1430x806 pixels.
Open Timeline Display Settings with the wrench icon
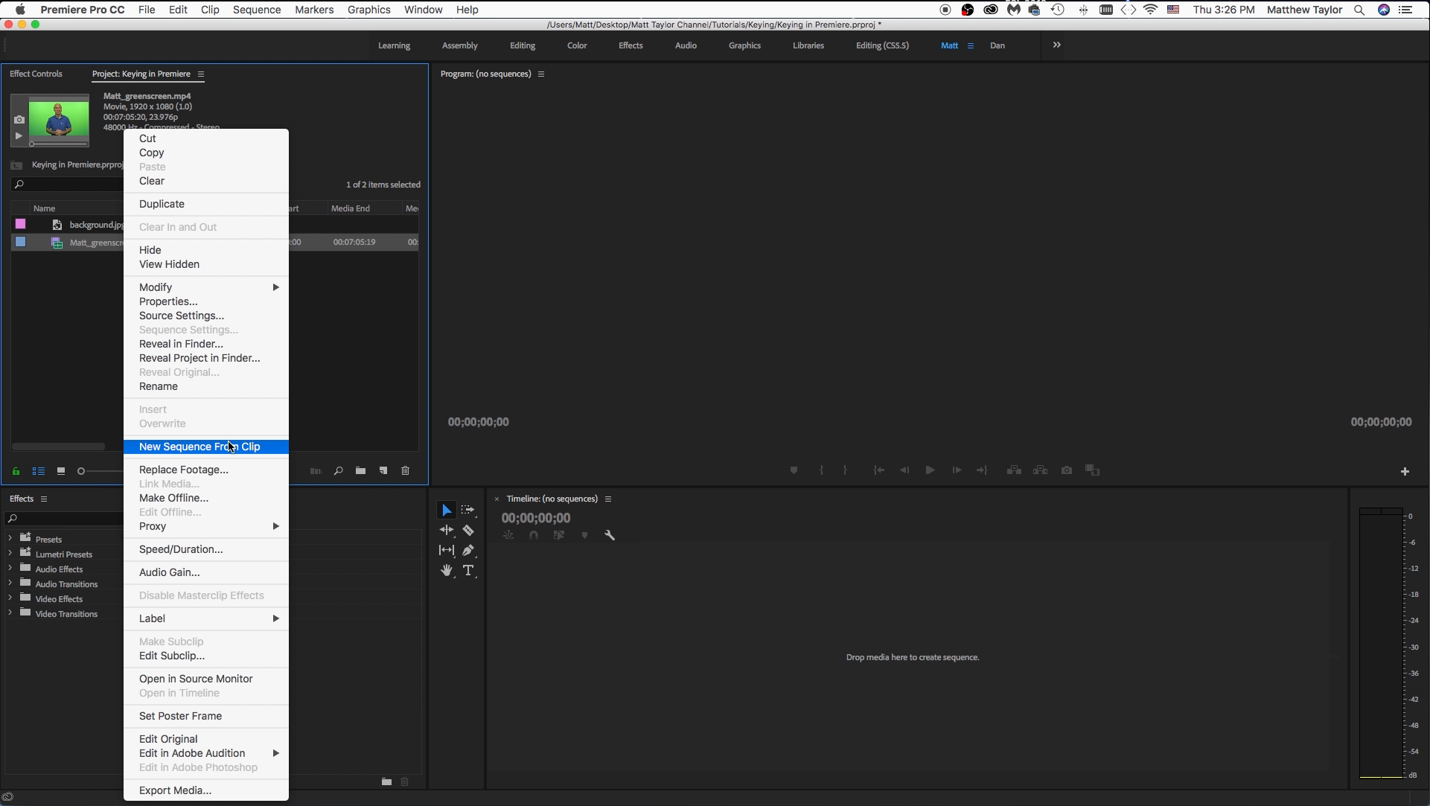point(610,534)
